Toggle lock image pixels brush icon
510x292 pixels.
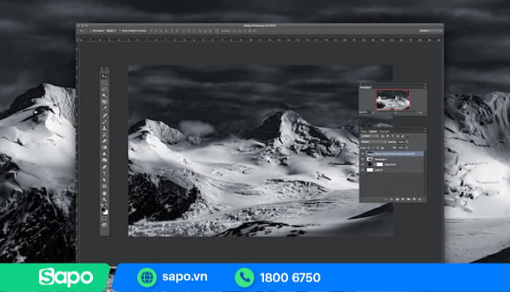tap(373, 148)
